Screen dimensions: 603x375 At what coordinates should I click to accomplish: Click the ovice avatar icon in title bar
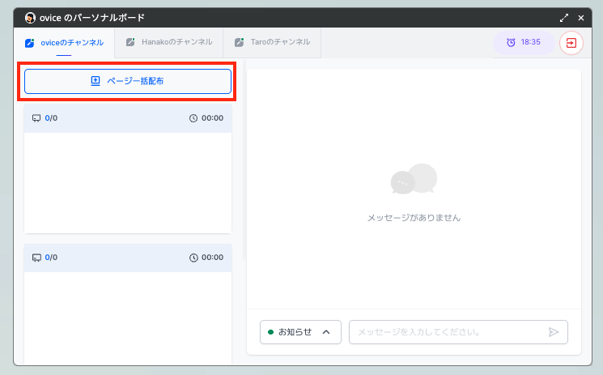(x=30, y=18)
